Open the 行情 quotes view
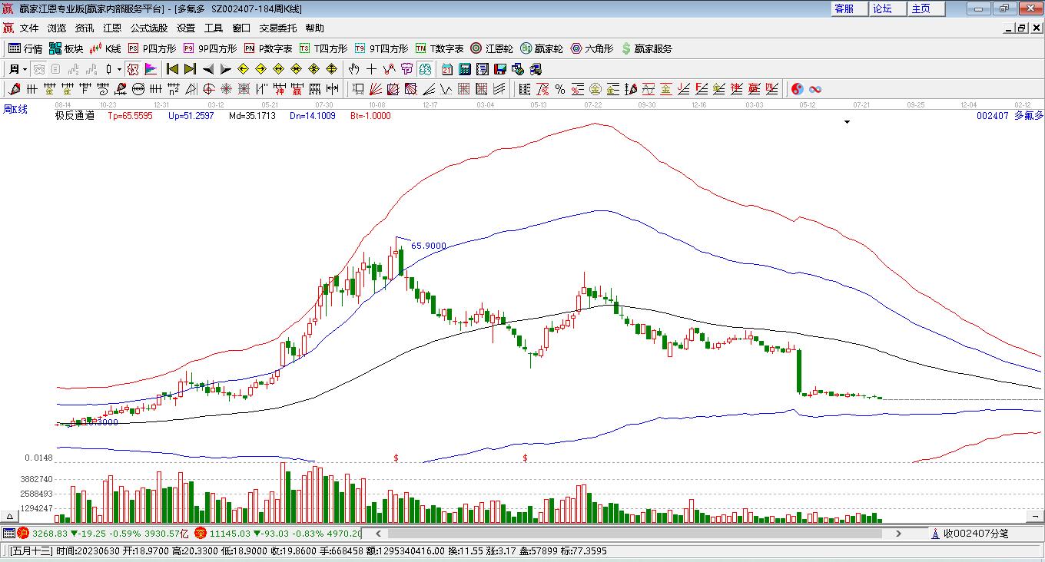The height and width of the screenshot is (562, 1045). 25,48
